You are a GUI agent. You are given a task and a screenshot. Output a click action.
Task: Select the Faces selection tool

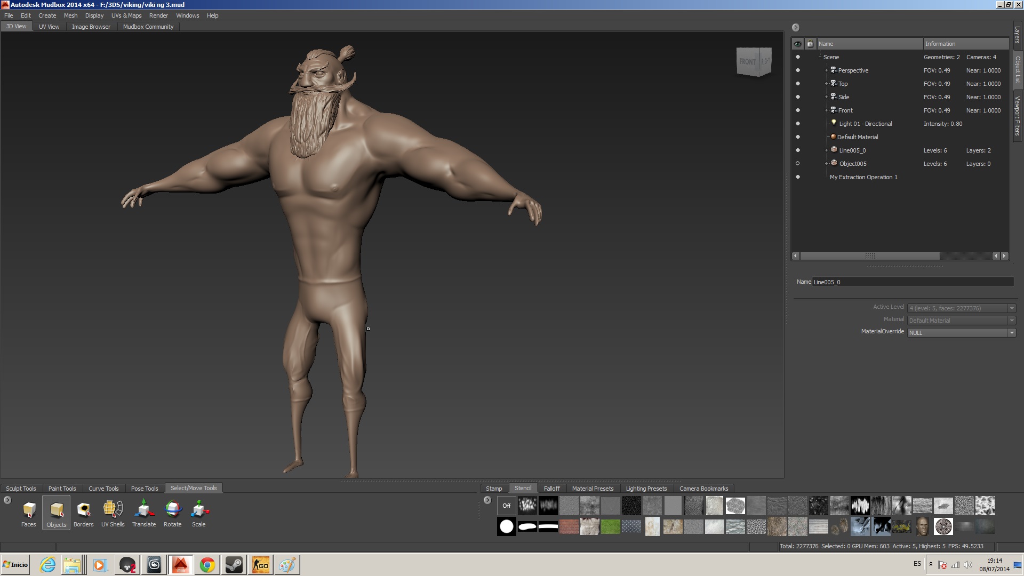point(29,513)
